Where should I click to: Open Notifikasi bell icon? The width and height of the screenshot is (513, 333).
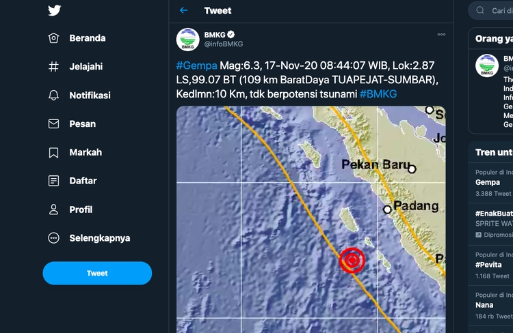pyautogui.click(x=54, y=96)
